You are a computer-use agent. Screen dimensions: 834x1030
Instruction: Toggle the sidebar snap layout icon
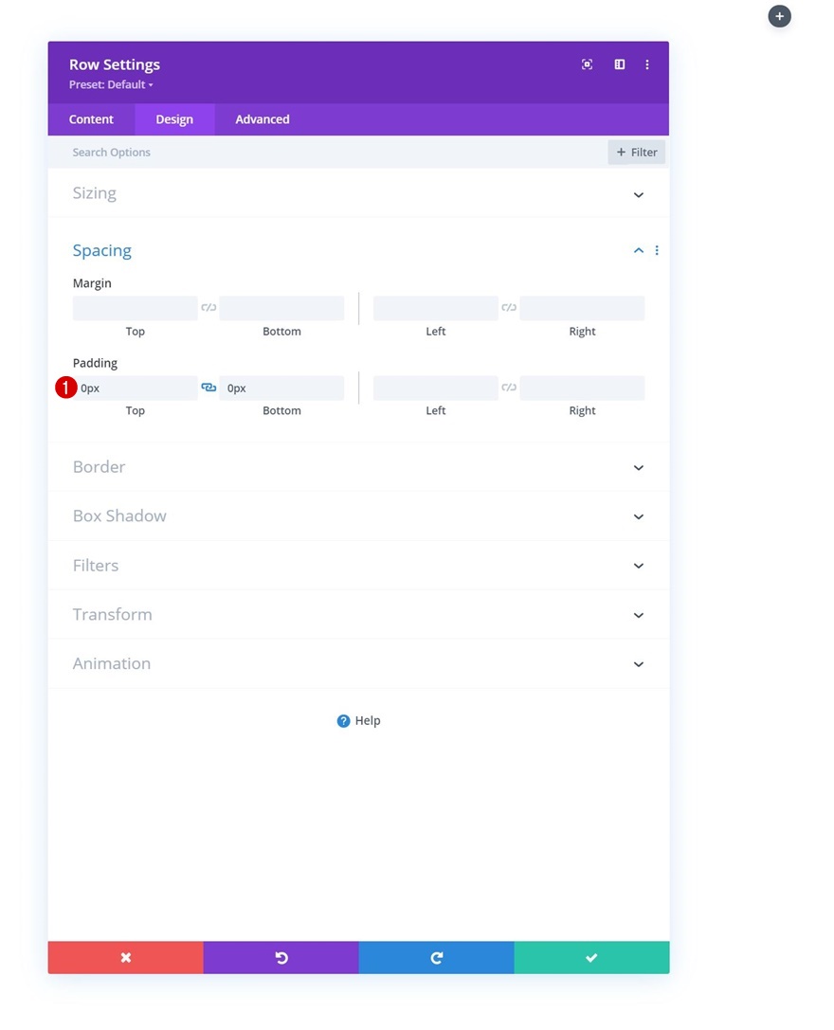click(619, 64)
